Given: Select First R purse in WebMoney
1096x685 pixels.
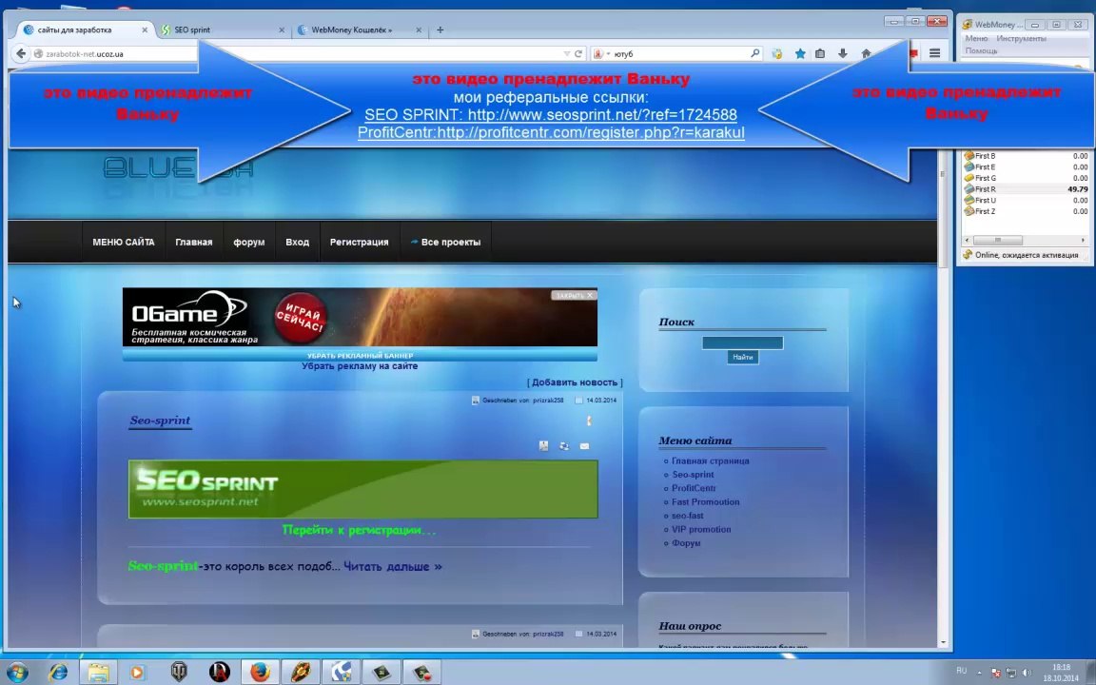Looking at the screenshot, I should 1026,188.
